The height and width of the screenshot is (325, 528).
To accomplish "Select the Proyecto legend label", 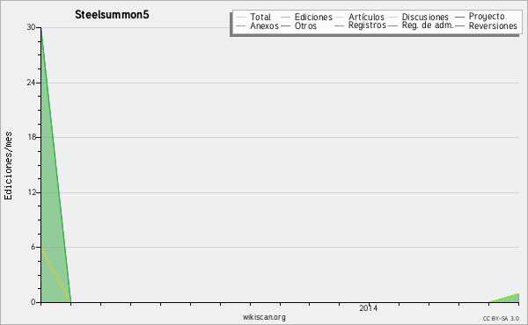I will pos(487,17).
